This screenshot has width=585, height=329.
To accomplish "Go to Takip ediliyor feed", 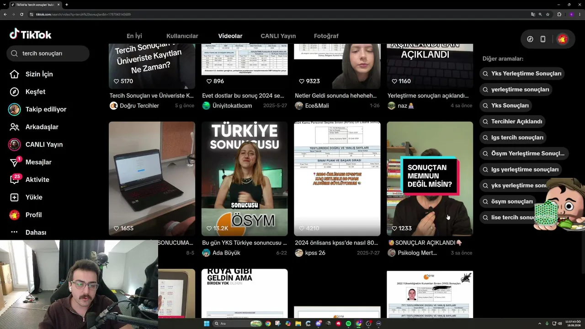I will pos(37,109).
